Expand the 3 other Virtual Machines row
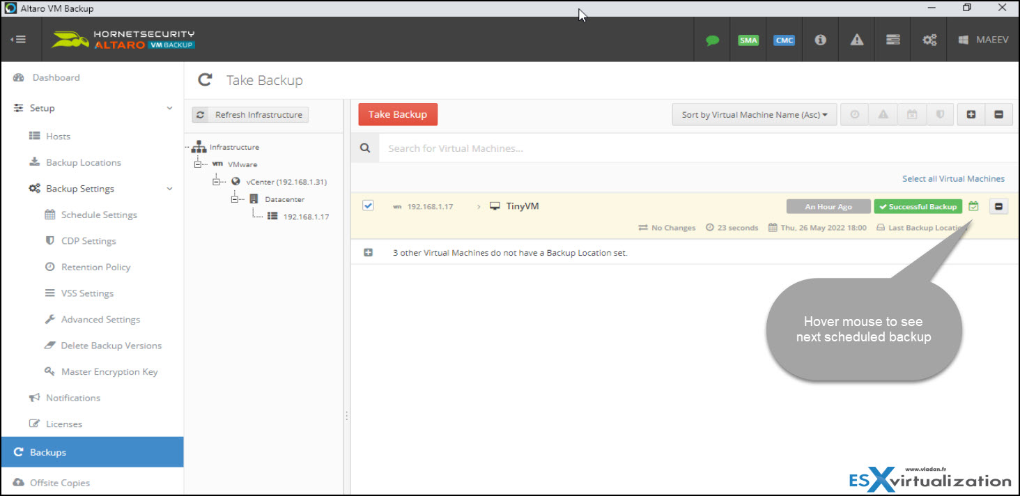The width and height of the screenshot is (1020, 496). [369, 253]
